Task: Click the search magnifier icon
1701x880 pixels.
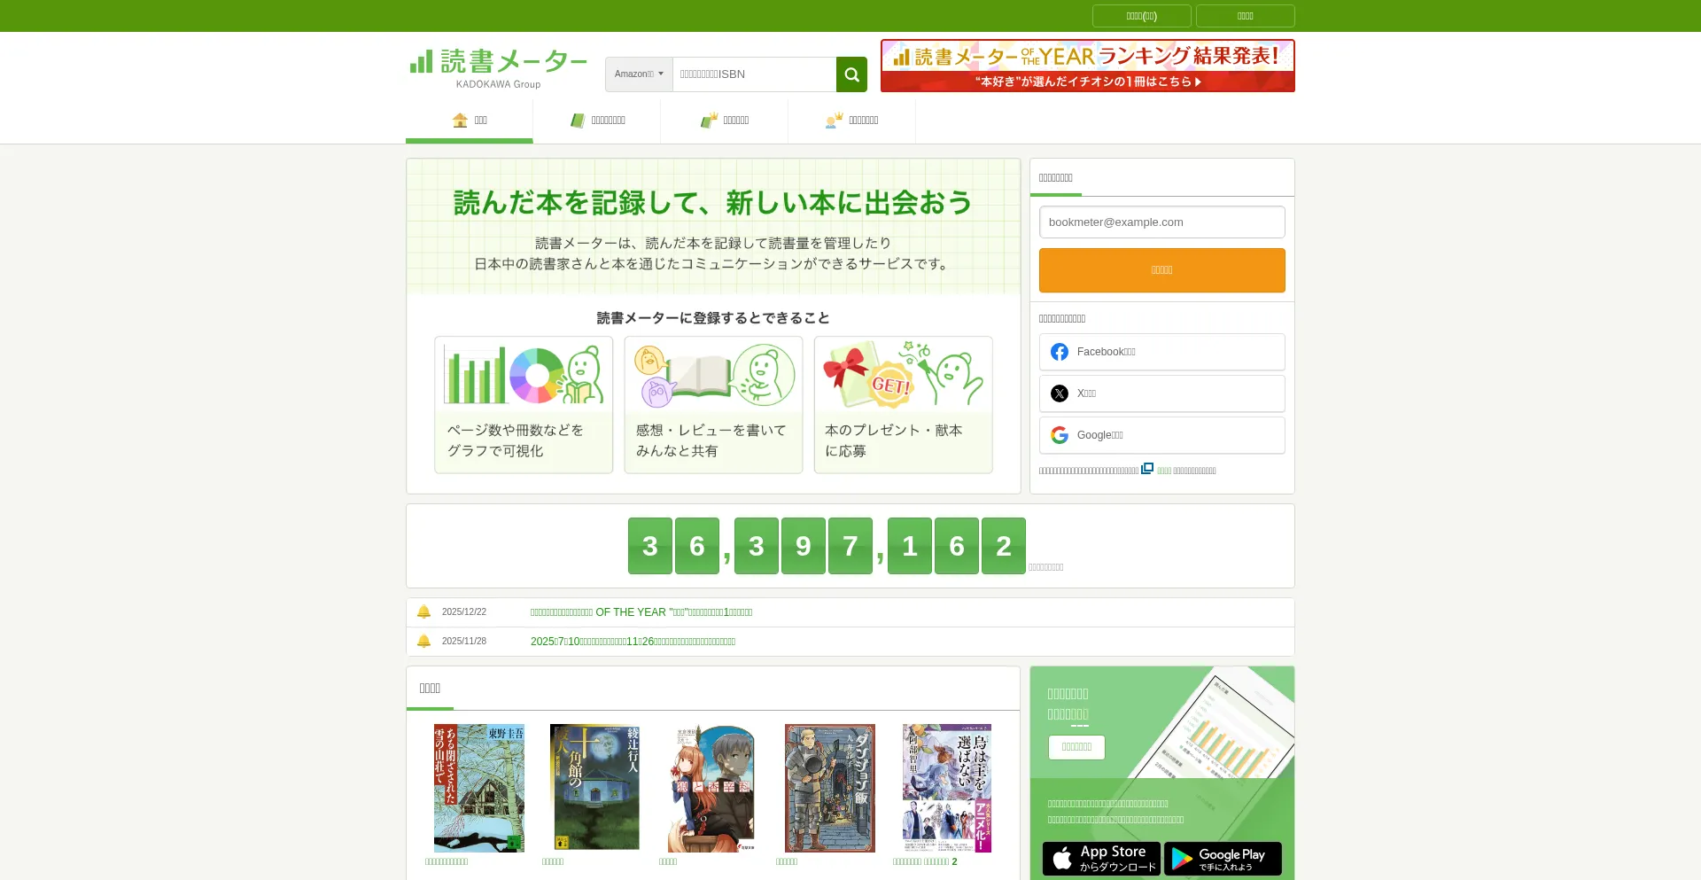Action: tap(850, 74)
